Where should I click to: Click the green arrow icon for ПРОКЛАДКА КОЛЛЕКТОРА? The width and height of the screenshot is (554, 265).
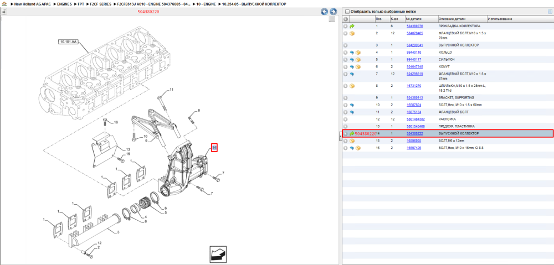pyautogui.click(x=352, y=26)
